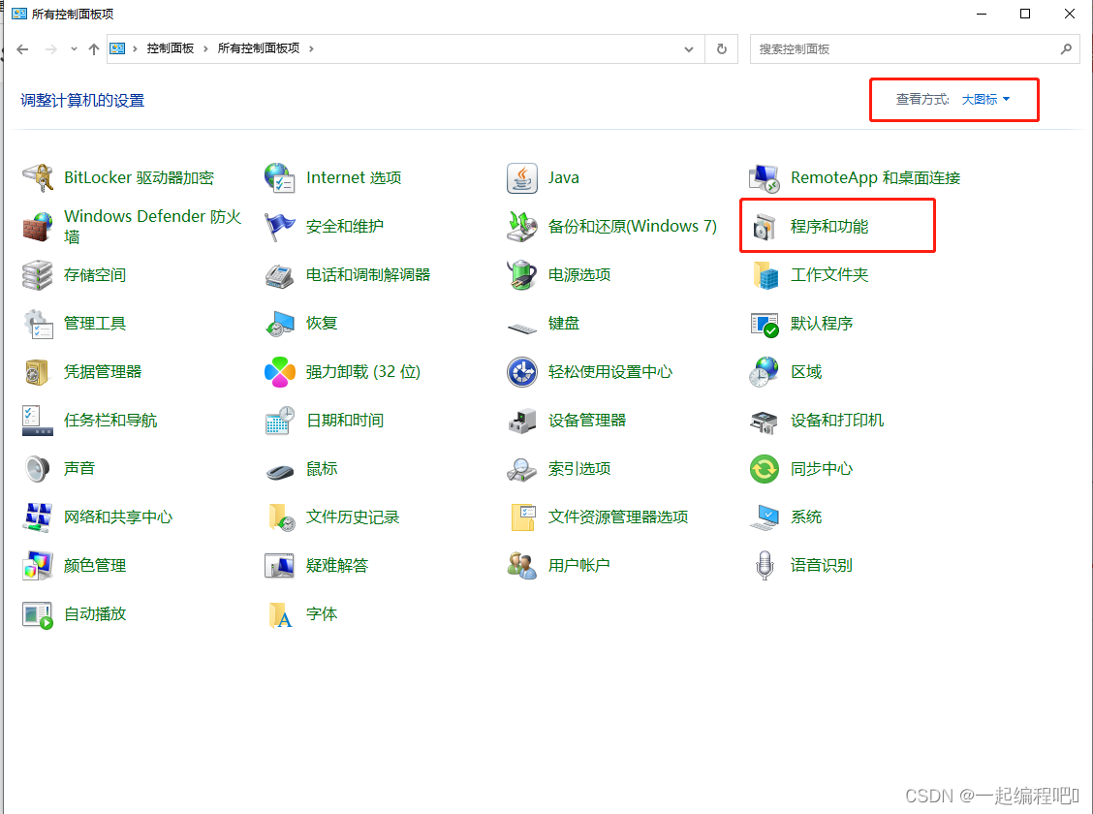The height and width of the screenshot is (814, 1093).
Task: Click the 调整计算机的设置 heading text
Action: (x=82, y=101)
